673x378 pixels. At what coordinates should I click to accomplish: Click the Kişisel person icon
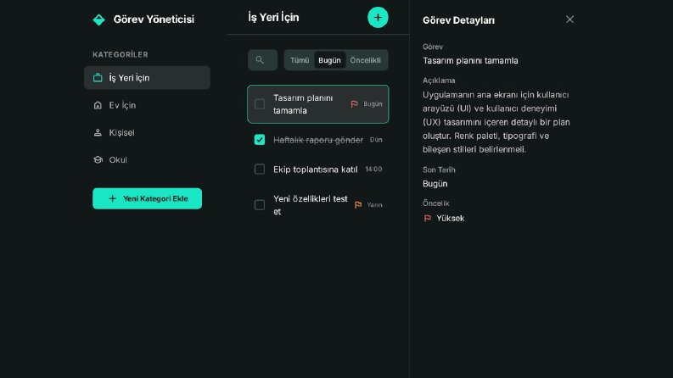point(98,132)
